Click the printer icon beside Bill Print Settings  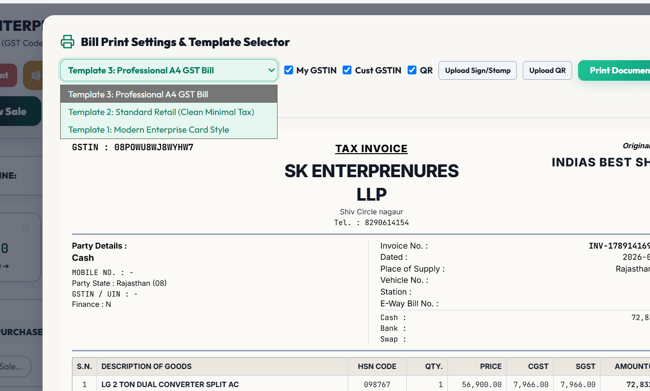click(x=68, y=42)
